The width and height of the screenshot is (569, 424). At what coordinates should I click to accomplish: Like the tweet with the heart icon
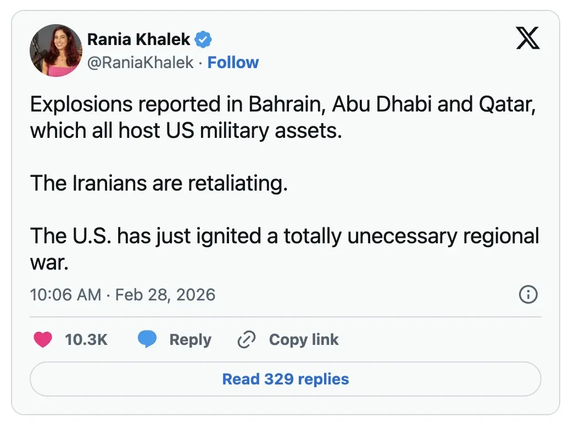(x=42, y=340)
